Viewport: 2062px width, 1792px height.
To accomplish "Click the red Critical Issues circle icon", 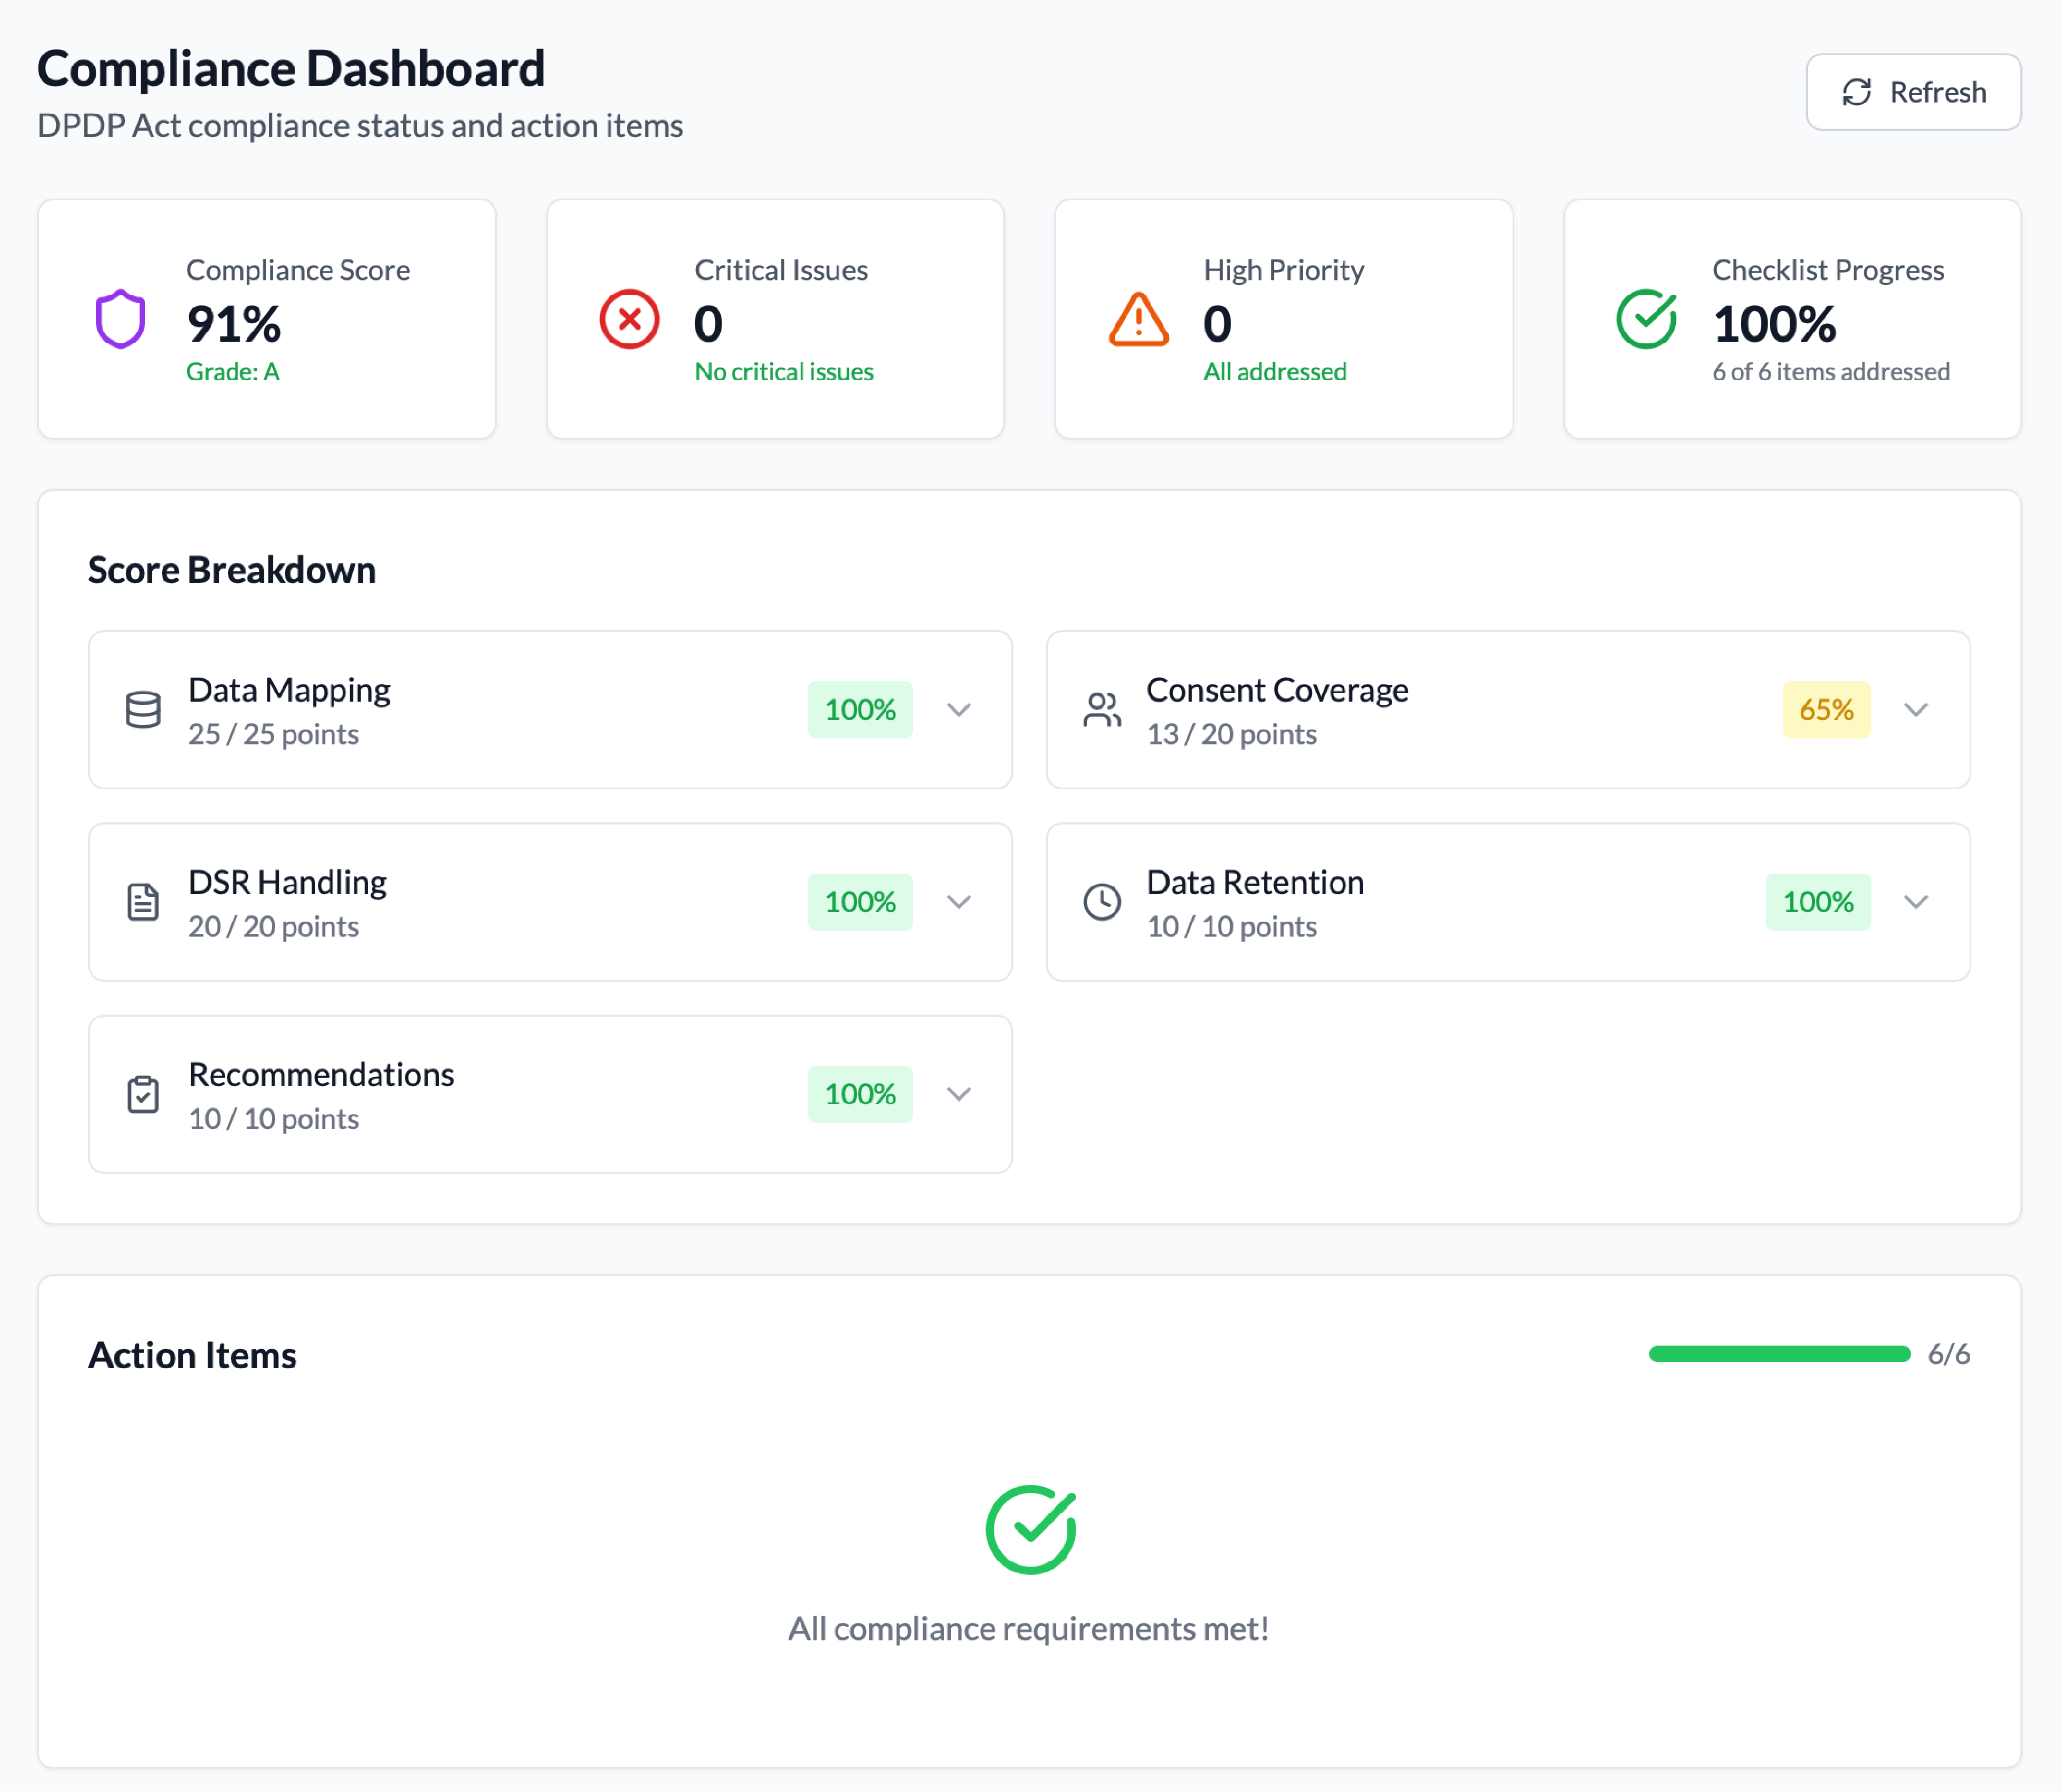I will pos(629,319).
